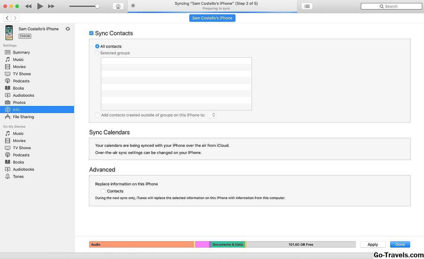The image size is (424, 259).
Task: Click the Apply button
Action: 373,244
